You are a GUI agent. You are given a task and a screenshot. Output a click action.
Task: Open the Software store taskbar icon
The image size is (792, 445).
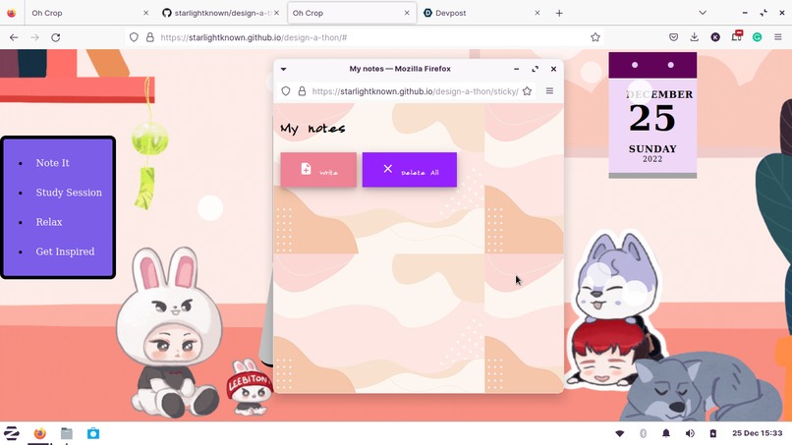tap(93, 433)
